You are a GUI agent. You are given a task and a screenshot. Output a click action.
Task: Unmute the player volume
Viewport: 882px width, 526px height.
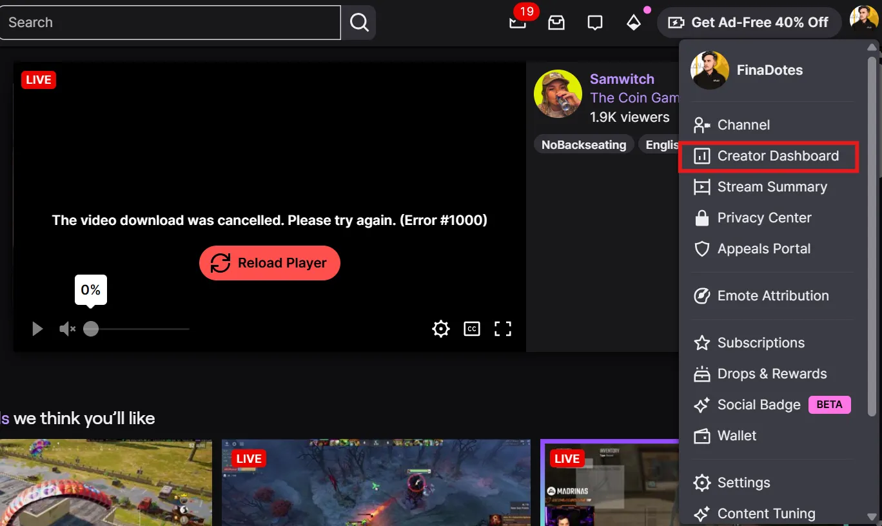tap(67, 329)
